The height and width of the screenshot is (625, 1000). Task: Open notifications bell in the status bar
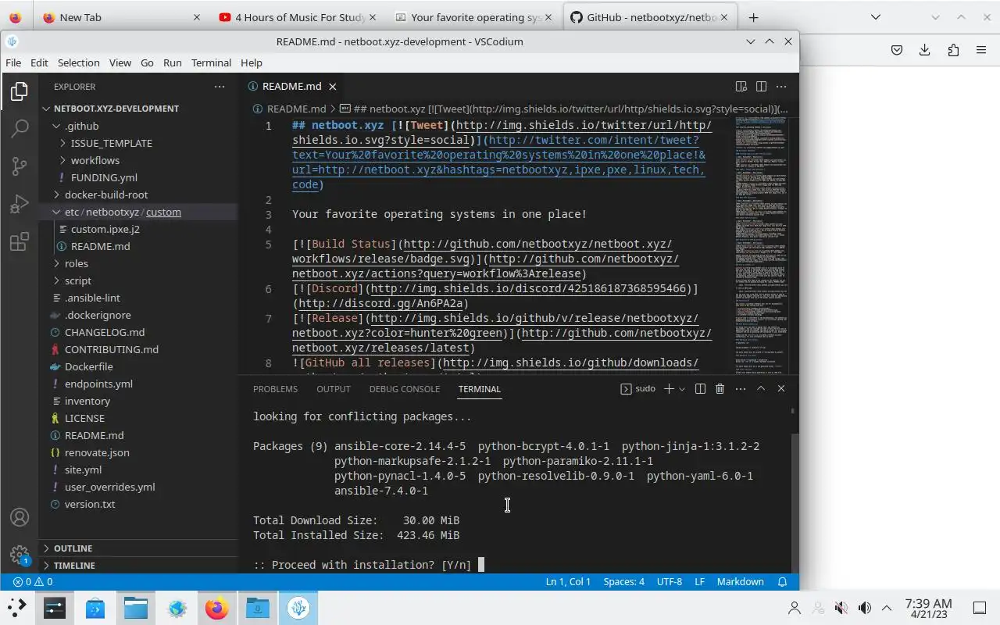click(782, 581)
